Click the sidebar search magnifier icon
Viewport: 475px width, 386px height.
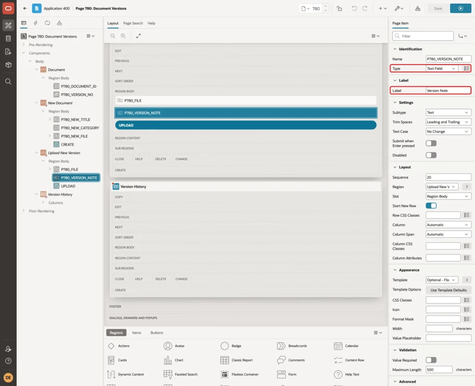pos(8,82)
